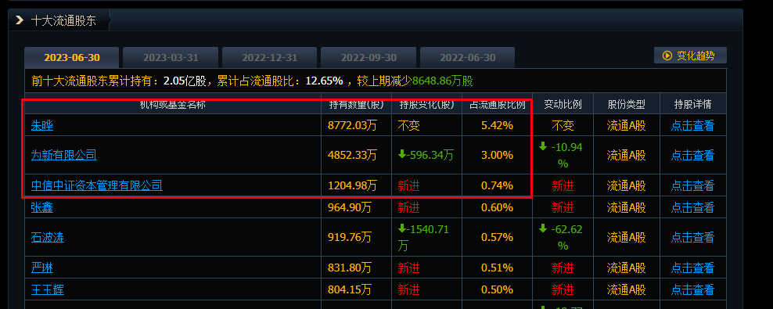The image size is (773, 309).
Task: Switch to the 2022-12-31 tab
Action: pyautogui.click(x=270, y=58)
